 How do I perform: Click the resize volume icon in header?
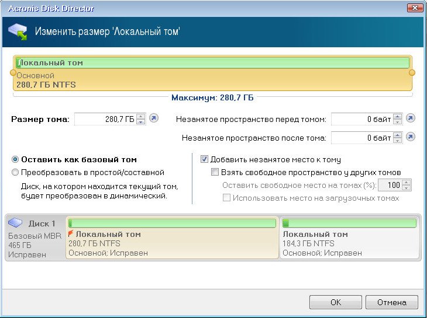[x=18, y=32]
